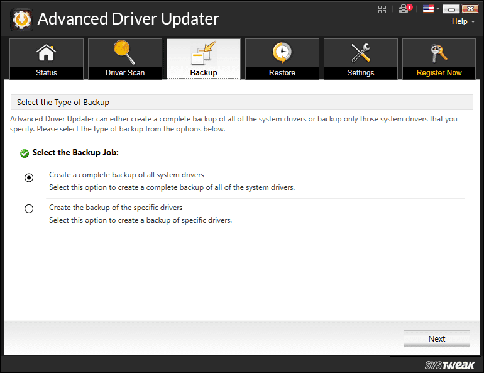The width and height of the screenshot is (484, 373).
Task: Click 'Create a complete backup of all system drivers' text
Action: click(126, 175)
